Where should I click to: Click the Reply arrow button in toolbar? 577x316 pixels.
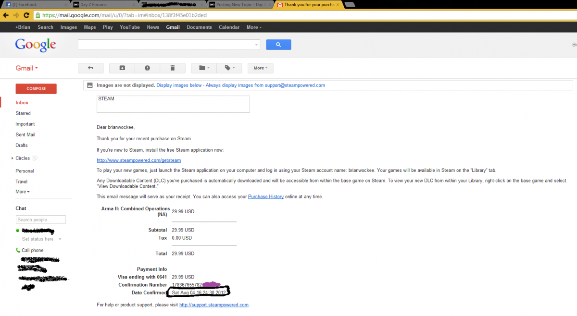[91, 68]
